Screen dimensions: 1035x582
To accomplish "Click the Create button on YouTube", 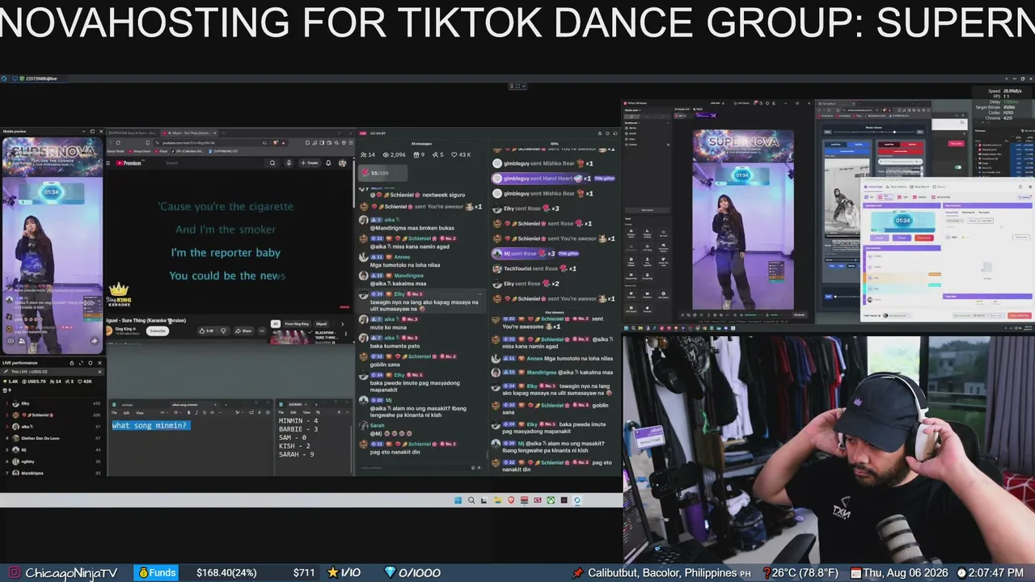I will (310, 162).
